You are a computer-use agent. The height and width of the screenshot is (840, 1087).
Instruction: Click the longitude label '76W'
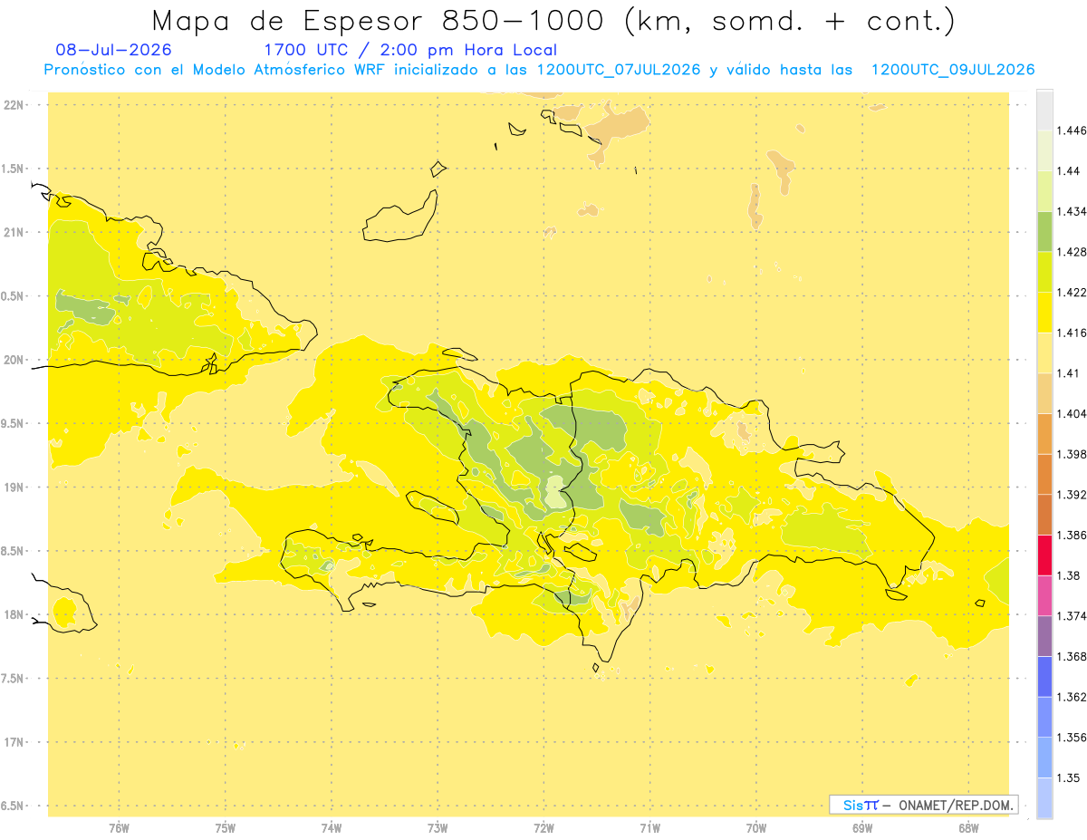(x=119, y=827)
